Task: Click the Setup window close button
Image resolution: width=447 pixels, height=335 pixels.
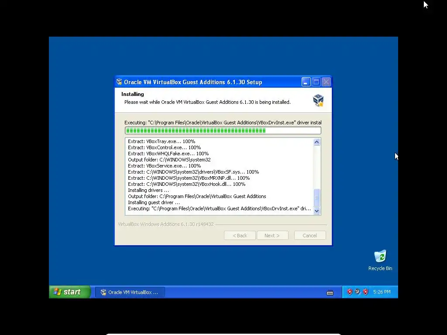Action: 326,82
